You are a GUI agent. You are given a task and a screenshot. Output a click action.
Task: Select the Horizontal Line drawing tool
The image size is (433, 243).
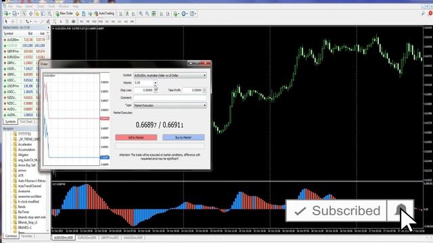point(36,21)
